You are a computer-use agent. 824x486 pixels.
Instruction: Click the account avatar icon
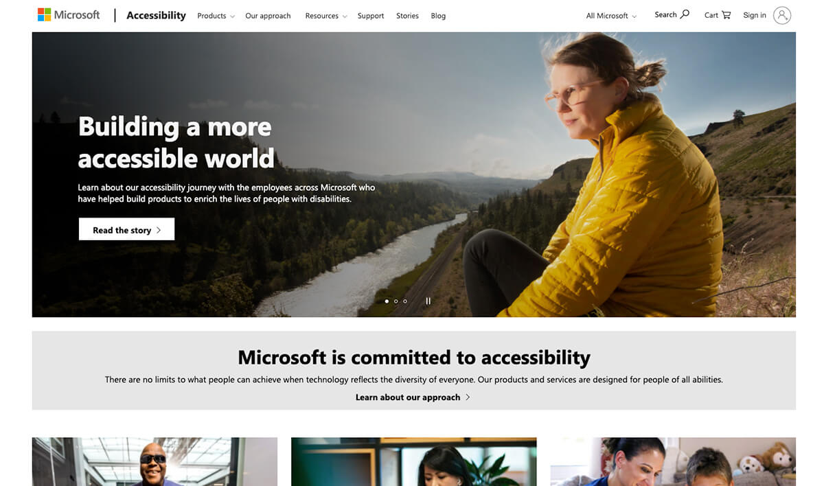[782, 15]
